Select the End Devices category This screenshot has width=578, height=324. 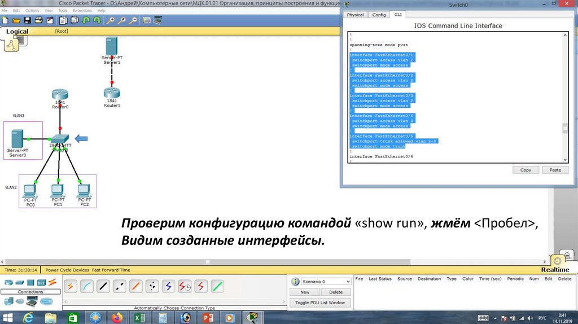tap(9, 301)
